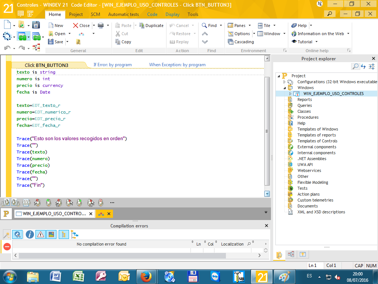Click the undo arrow icon
This screenshot has width=378, height=284.
(7, 48)
